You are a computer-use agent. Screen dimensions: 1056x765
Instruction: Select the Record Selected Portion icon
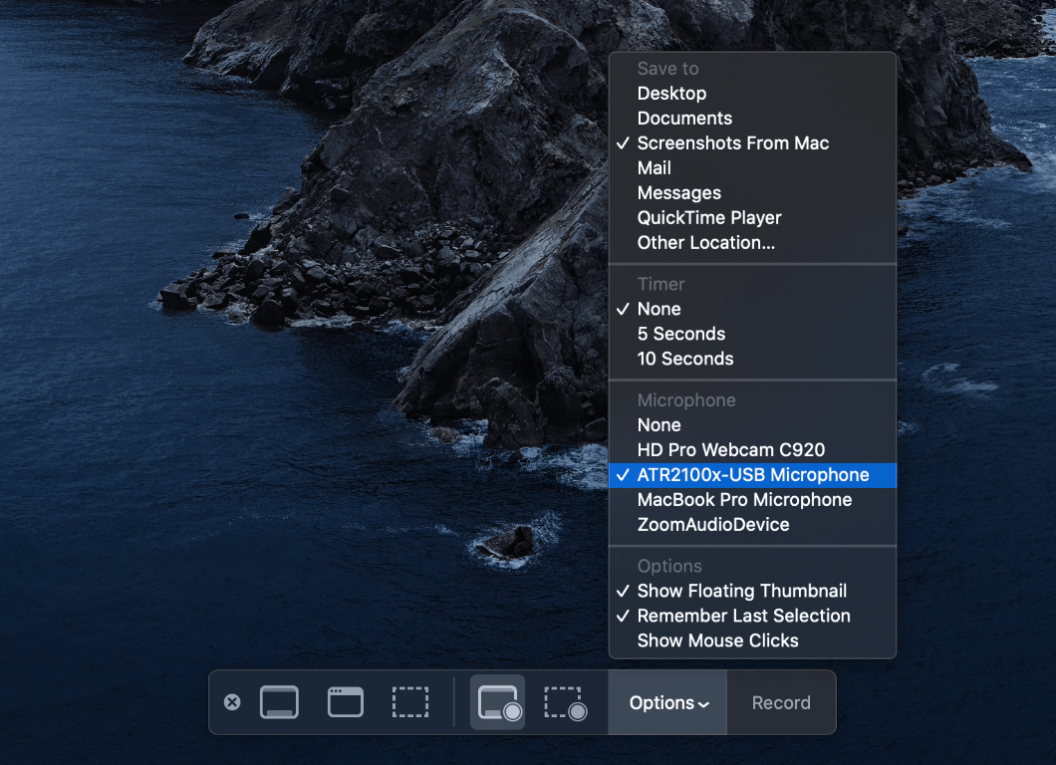(564, 702)
